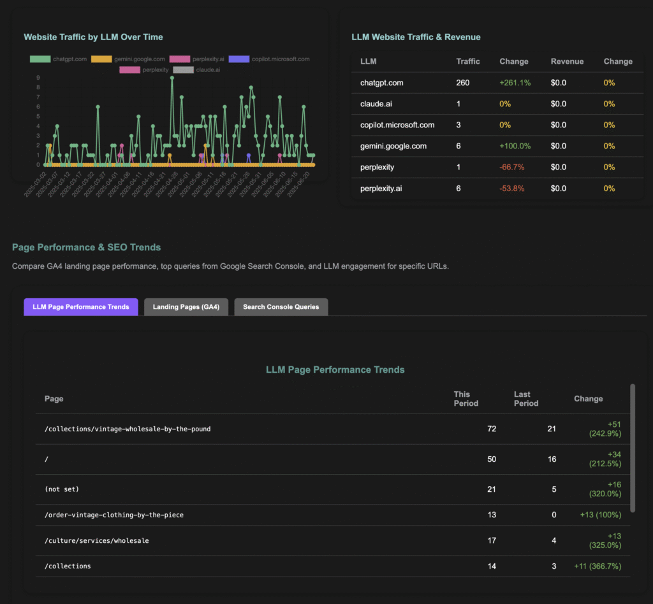Open the Search Console Queries tab
653x604 pixels.
[x=281, y=306]
